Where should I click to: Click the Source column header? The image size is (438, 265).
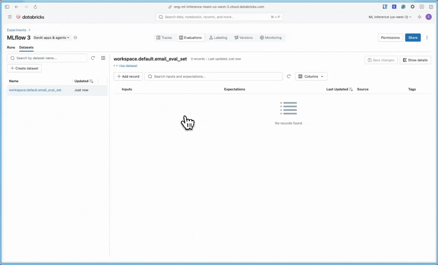362,89
